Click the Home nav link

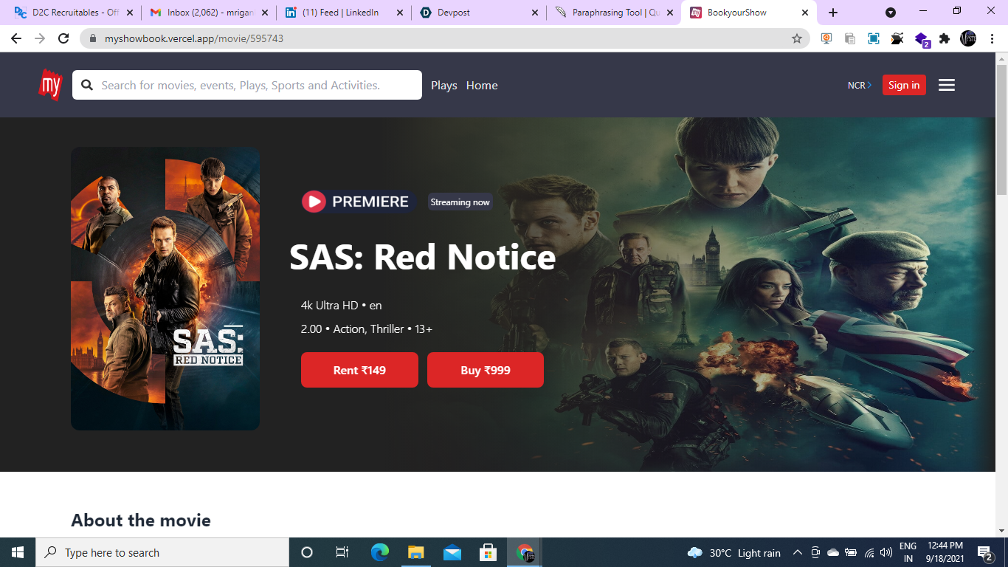[x=482, y=85]
